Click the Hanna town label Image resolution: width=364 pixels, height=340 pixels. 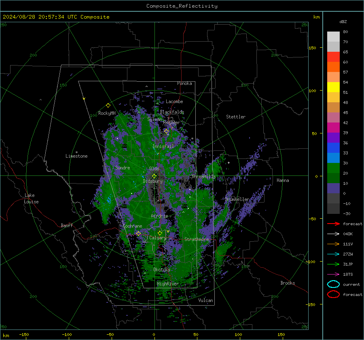pyautogui.click(x=283, y=180)
